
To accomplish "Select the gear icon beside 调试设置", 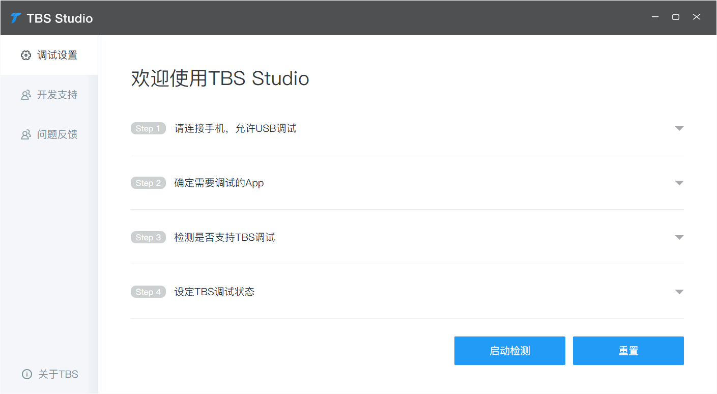I will pos(26,55).
